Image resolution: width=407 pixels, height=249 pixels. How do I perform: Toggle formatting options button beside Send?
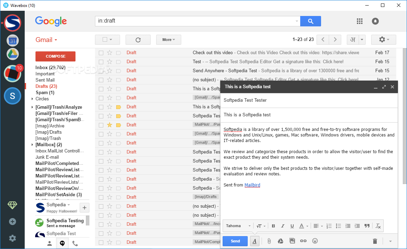(x=254, y=241)
